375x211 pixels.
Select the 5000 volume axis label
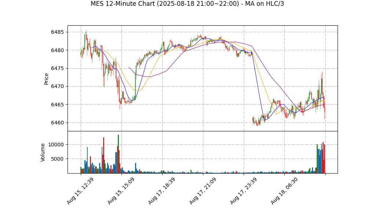point(57,159)
